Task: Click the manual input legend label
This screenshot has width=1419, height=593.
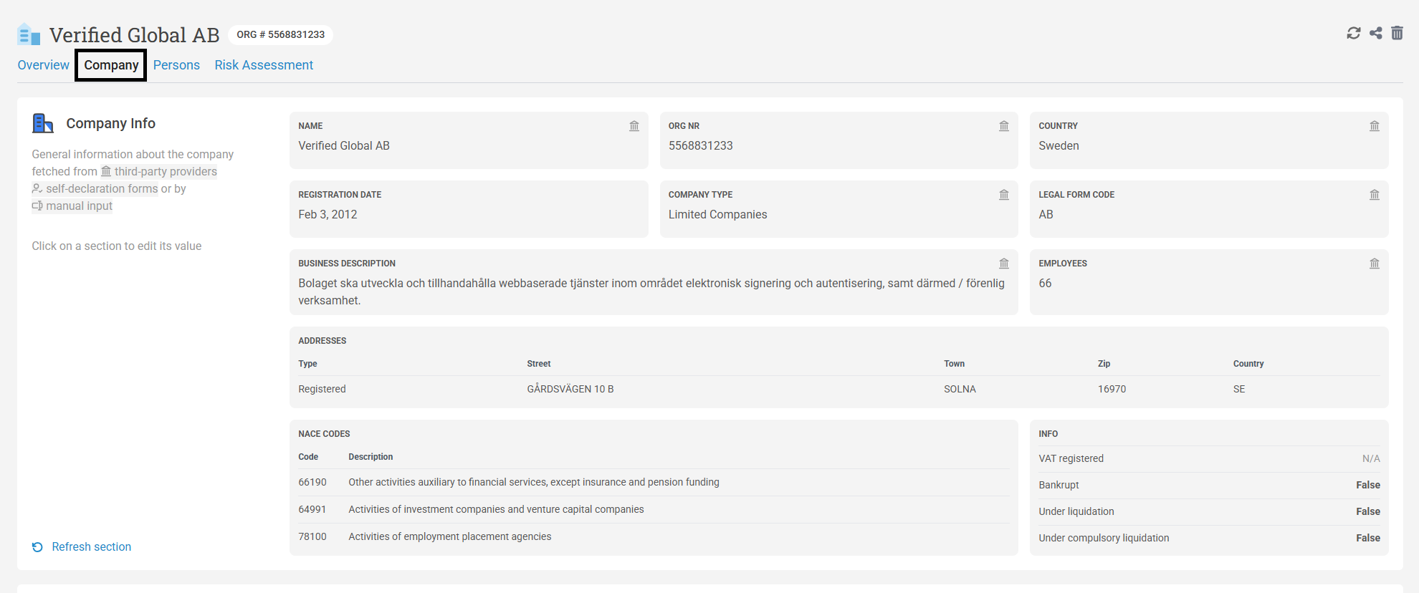Action: point(80,206)
